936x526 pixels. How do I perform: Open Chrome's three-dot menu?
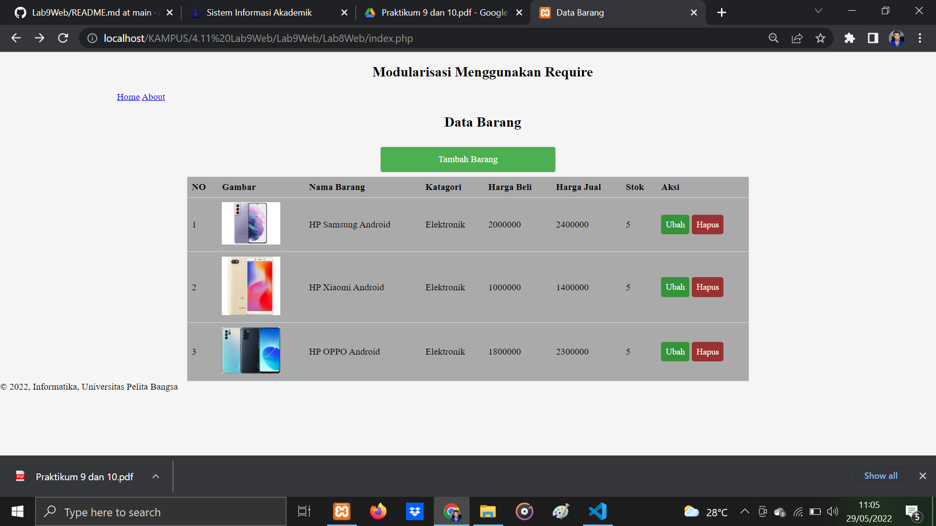tap(920, 38)
